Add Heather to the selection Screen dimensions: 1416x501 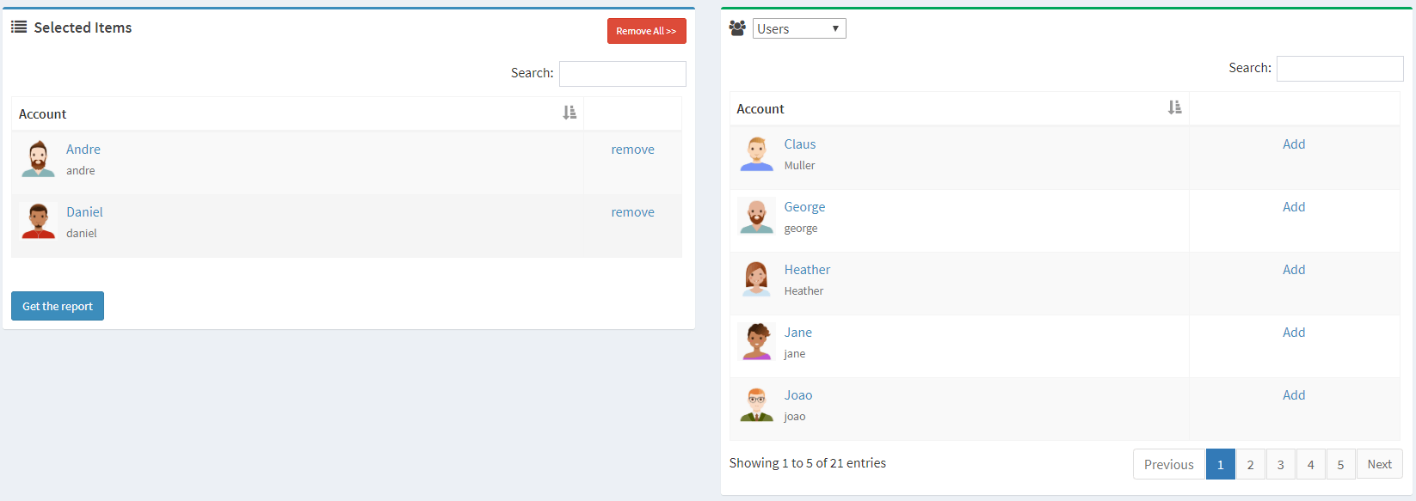[x=1294, y=270]
